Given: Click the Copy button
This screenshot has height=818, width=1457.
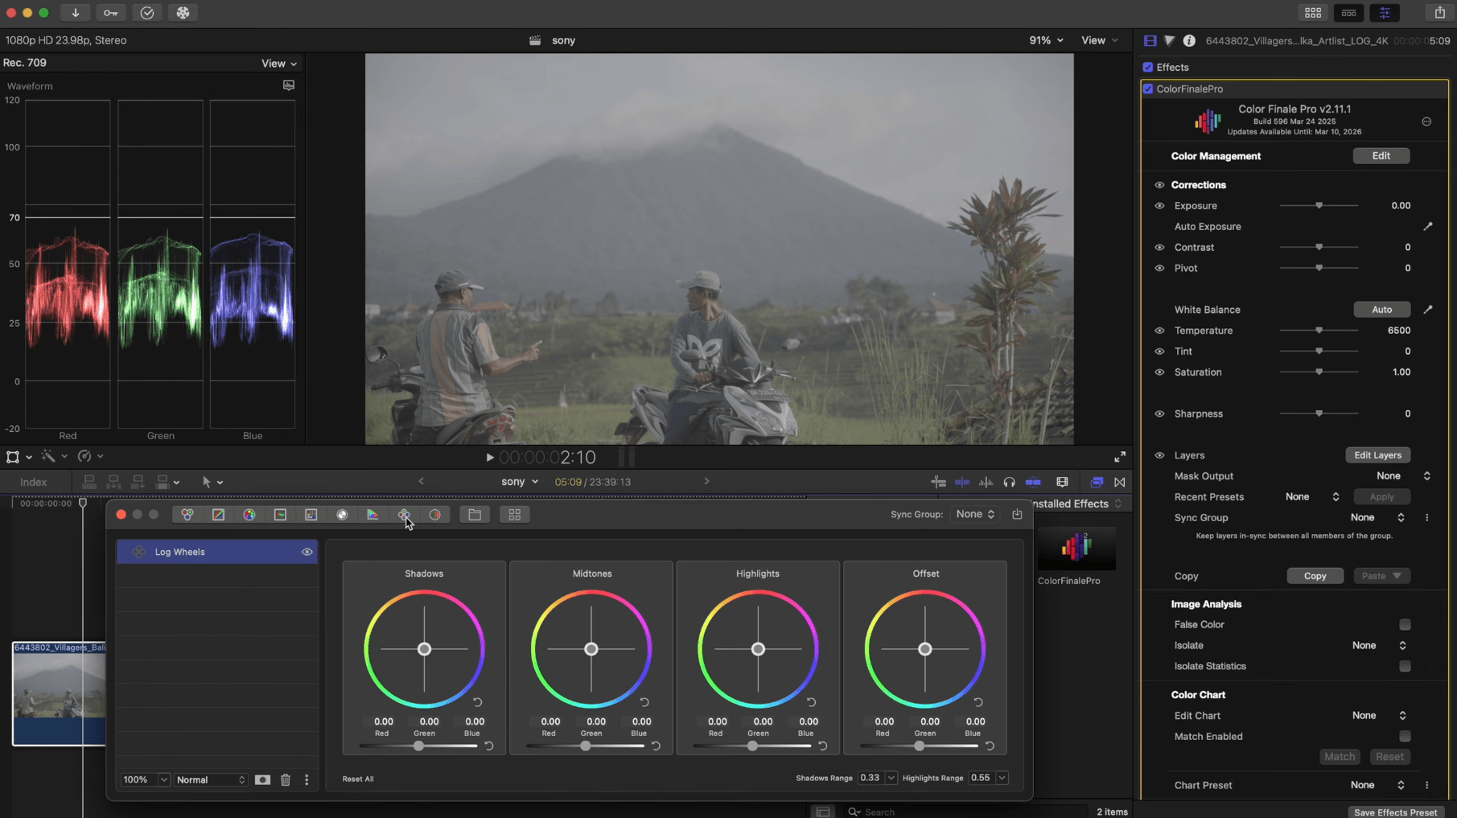Looking at the screenshot, I should [1315, 576].
